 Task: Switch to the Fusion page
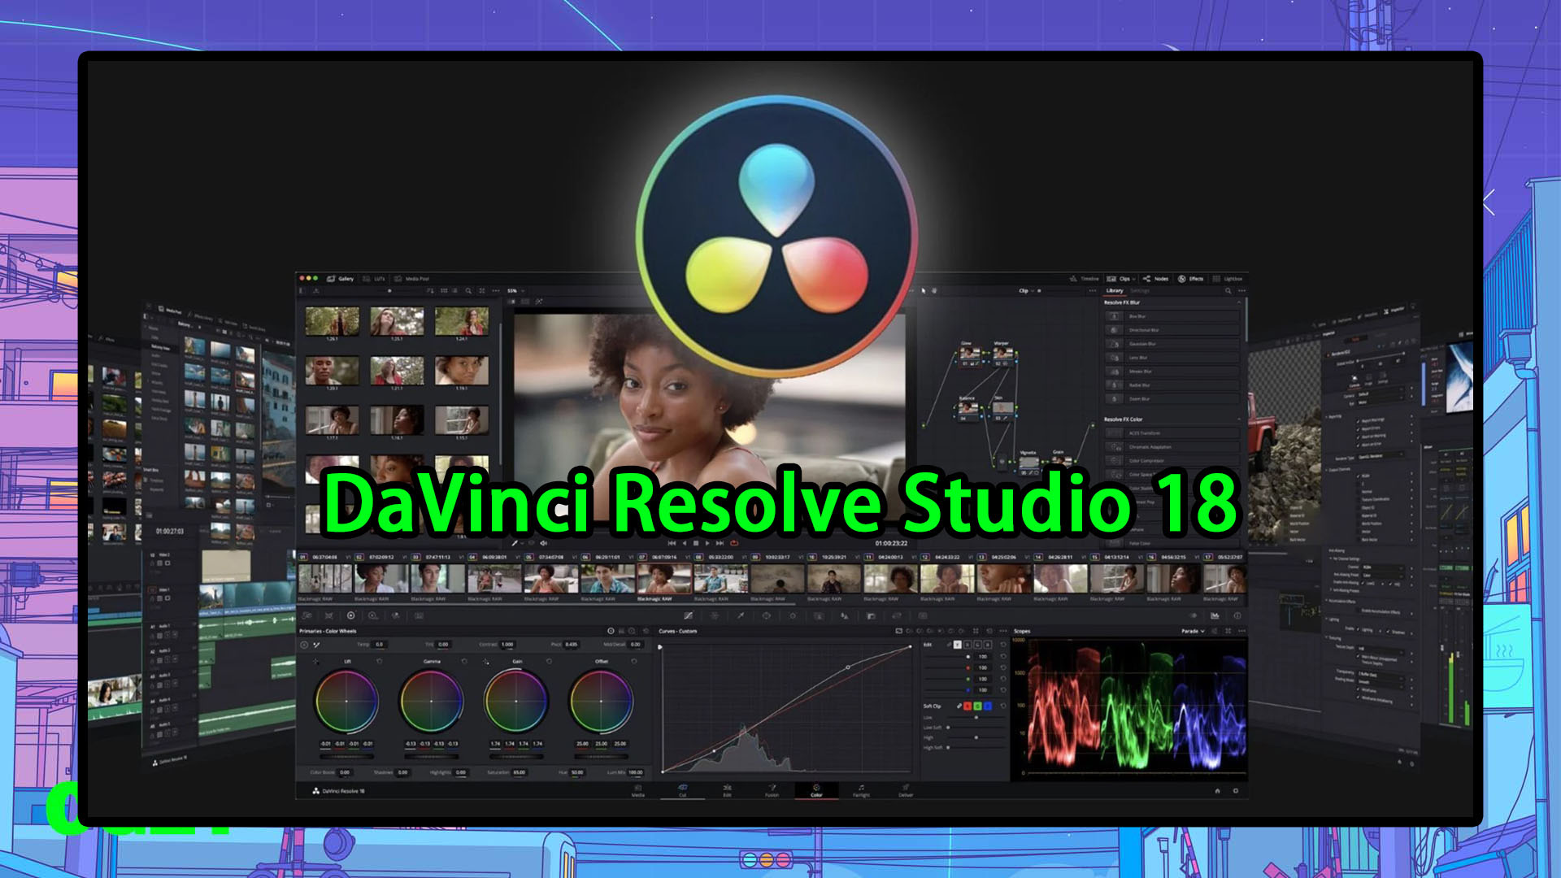click(772, 790)
